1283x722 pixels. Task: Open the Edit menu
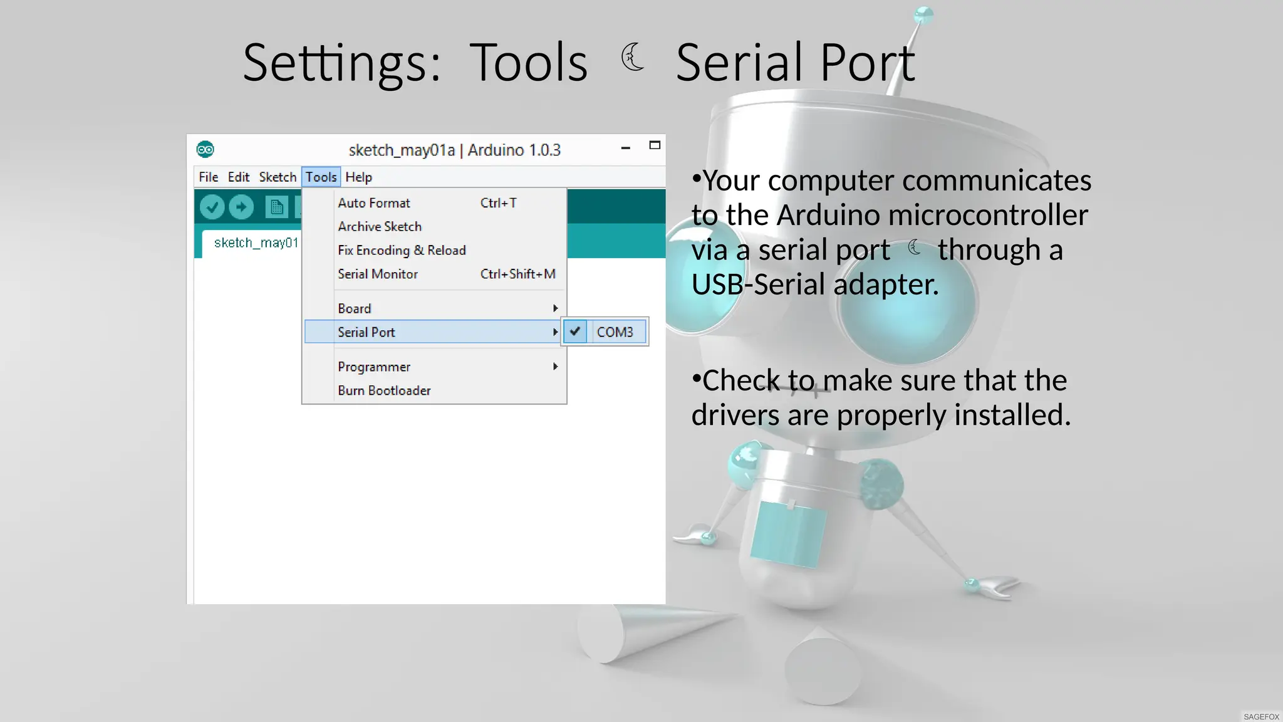239,177
